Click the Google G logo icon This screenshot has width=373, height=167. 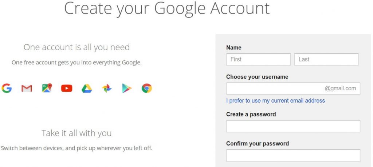pyautogui.click(x=7, y=88)
